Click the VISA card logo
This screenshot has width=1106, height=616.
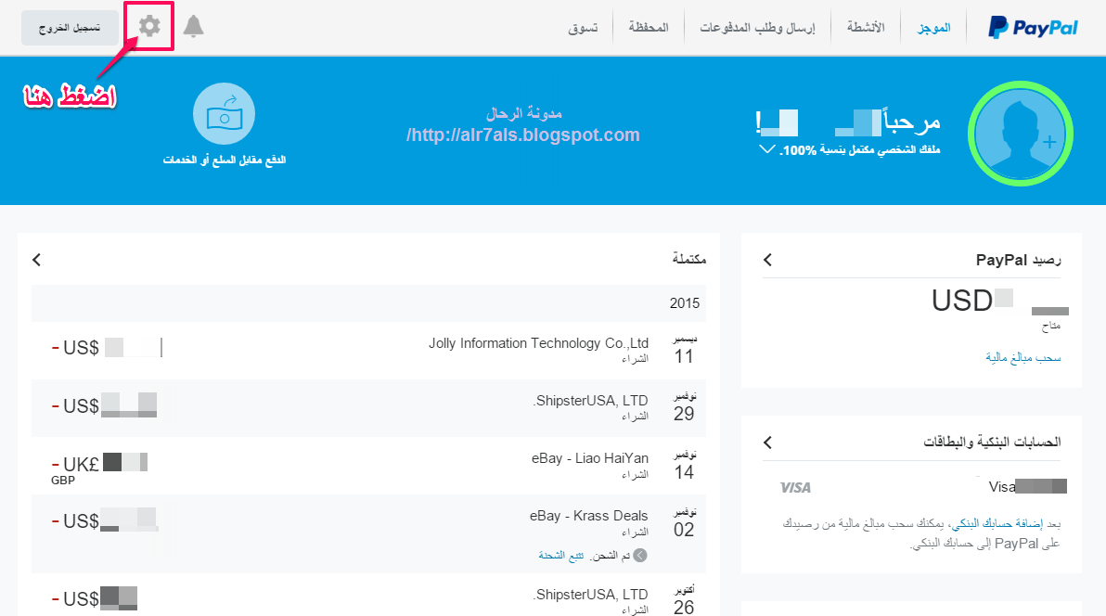pos(795,488)
